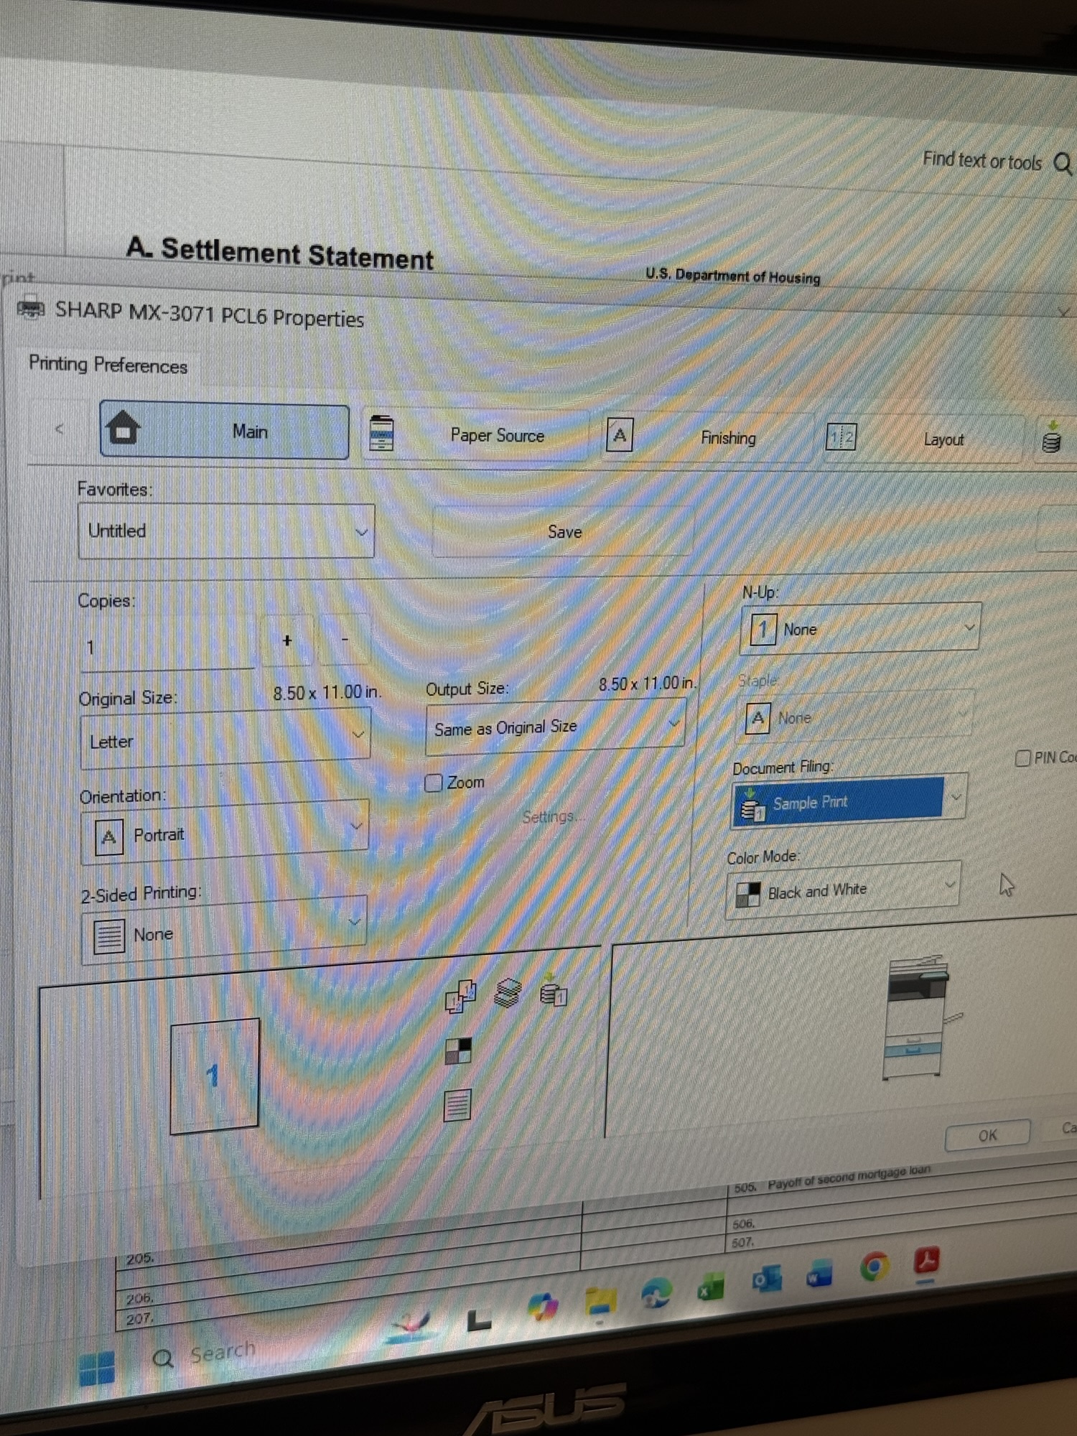The width and height of the screenshot is (1077, 1436).
Task: Click the home icon on the Main tab
Action: [x=123, y=428]
